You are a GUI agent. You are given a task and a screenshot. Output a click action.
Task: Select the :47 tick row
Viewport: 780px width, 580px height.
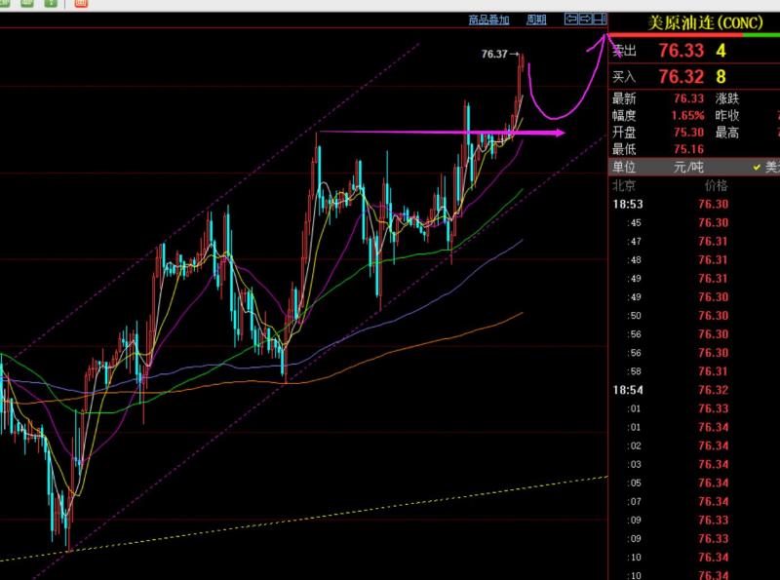point(694,241)
